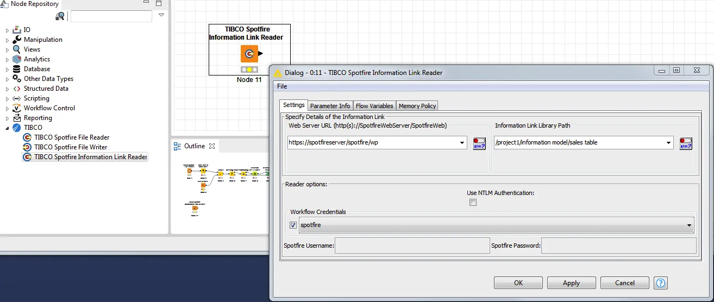Click the TIBCO Spotfire File Writer icon
The height and width of the screenshot is (302, 714).
pyautogui.click(x=27, y=147)
